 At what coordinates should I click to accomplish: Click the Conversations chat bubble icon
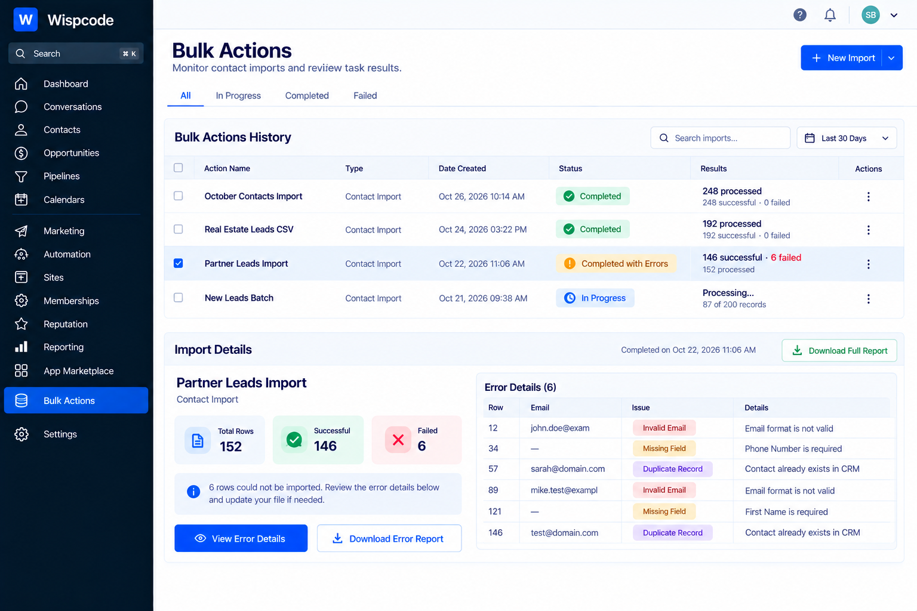coord(21,107)
